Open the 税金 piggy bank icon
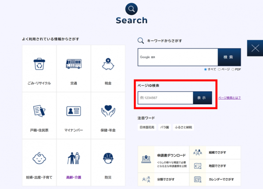Image resolution: width=263 pixels, height=189 pixels. click(108, 65)
